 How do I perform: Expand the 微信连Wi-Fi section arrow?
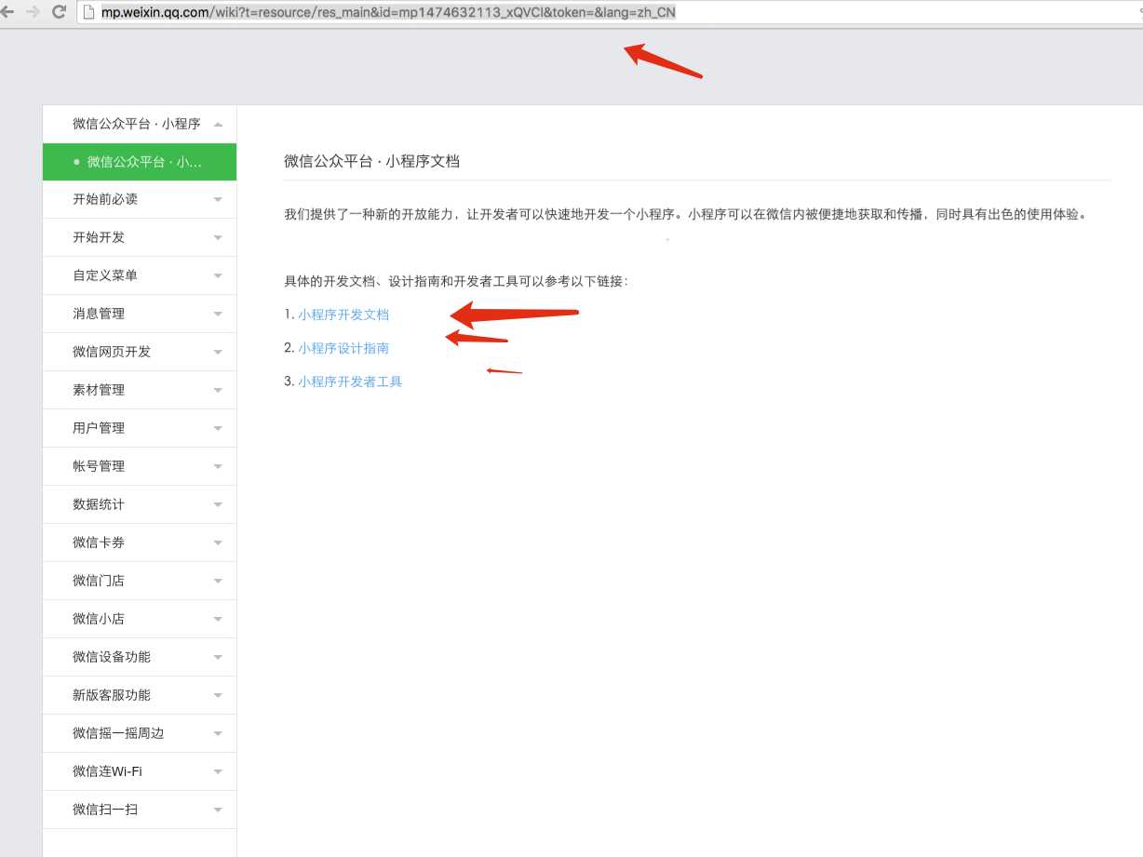coord(218,771)
